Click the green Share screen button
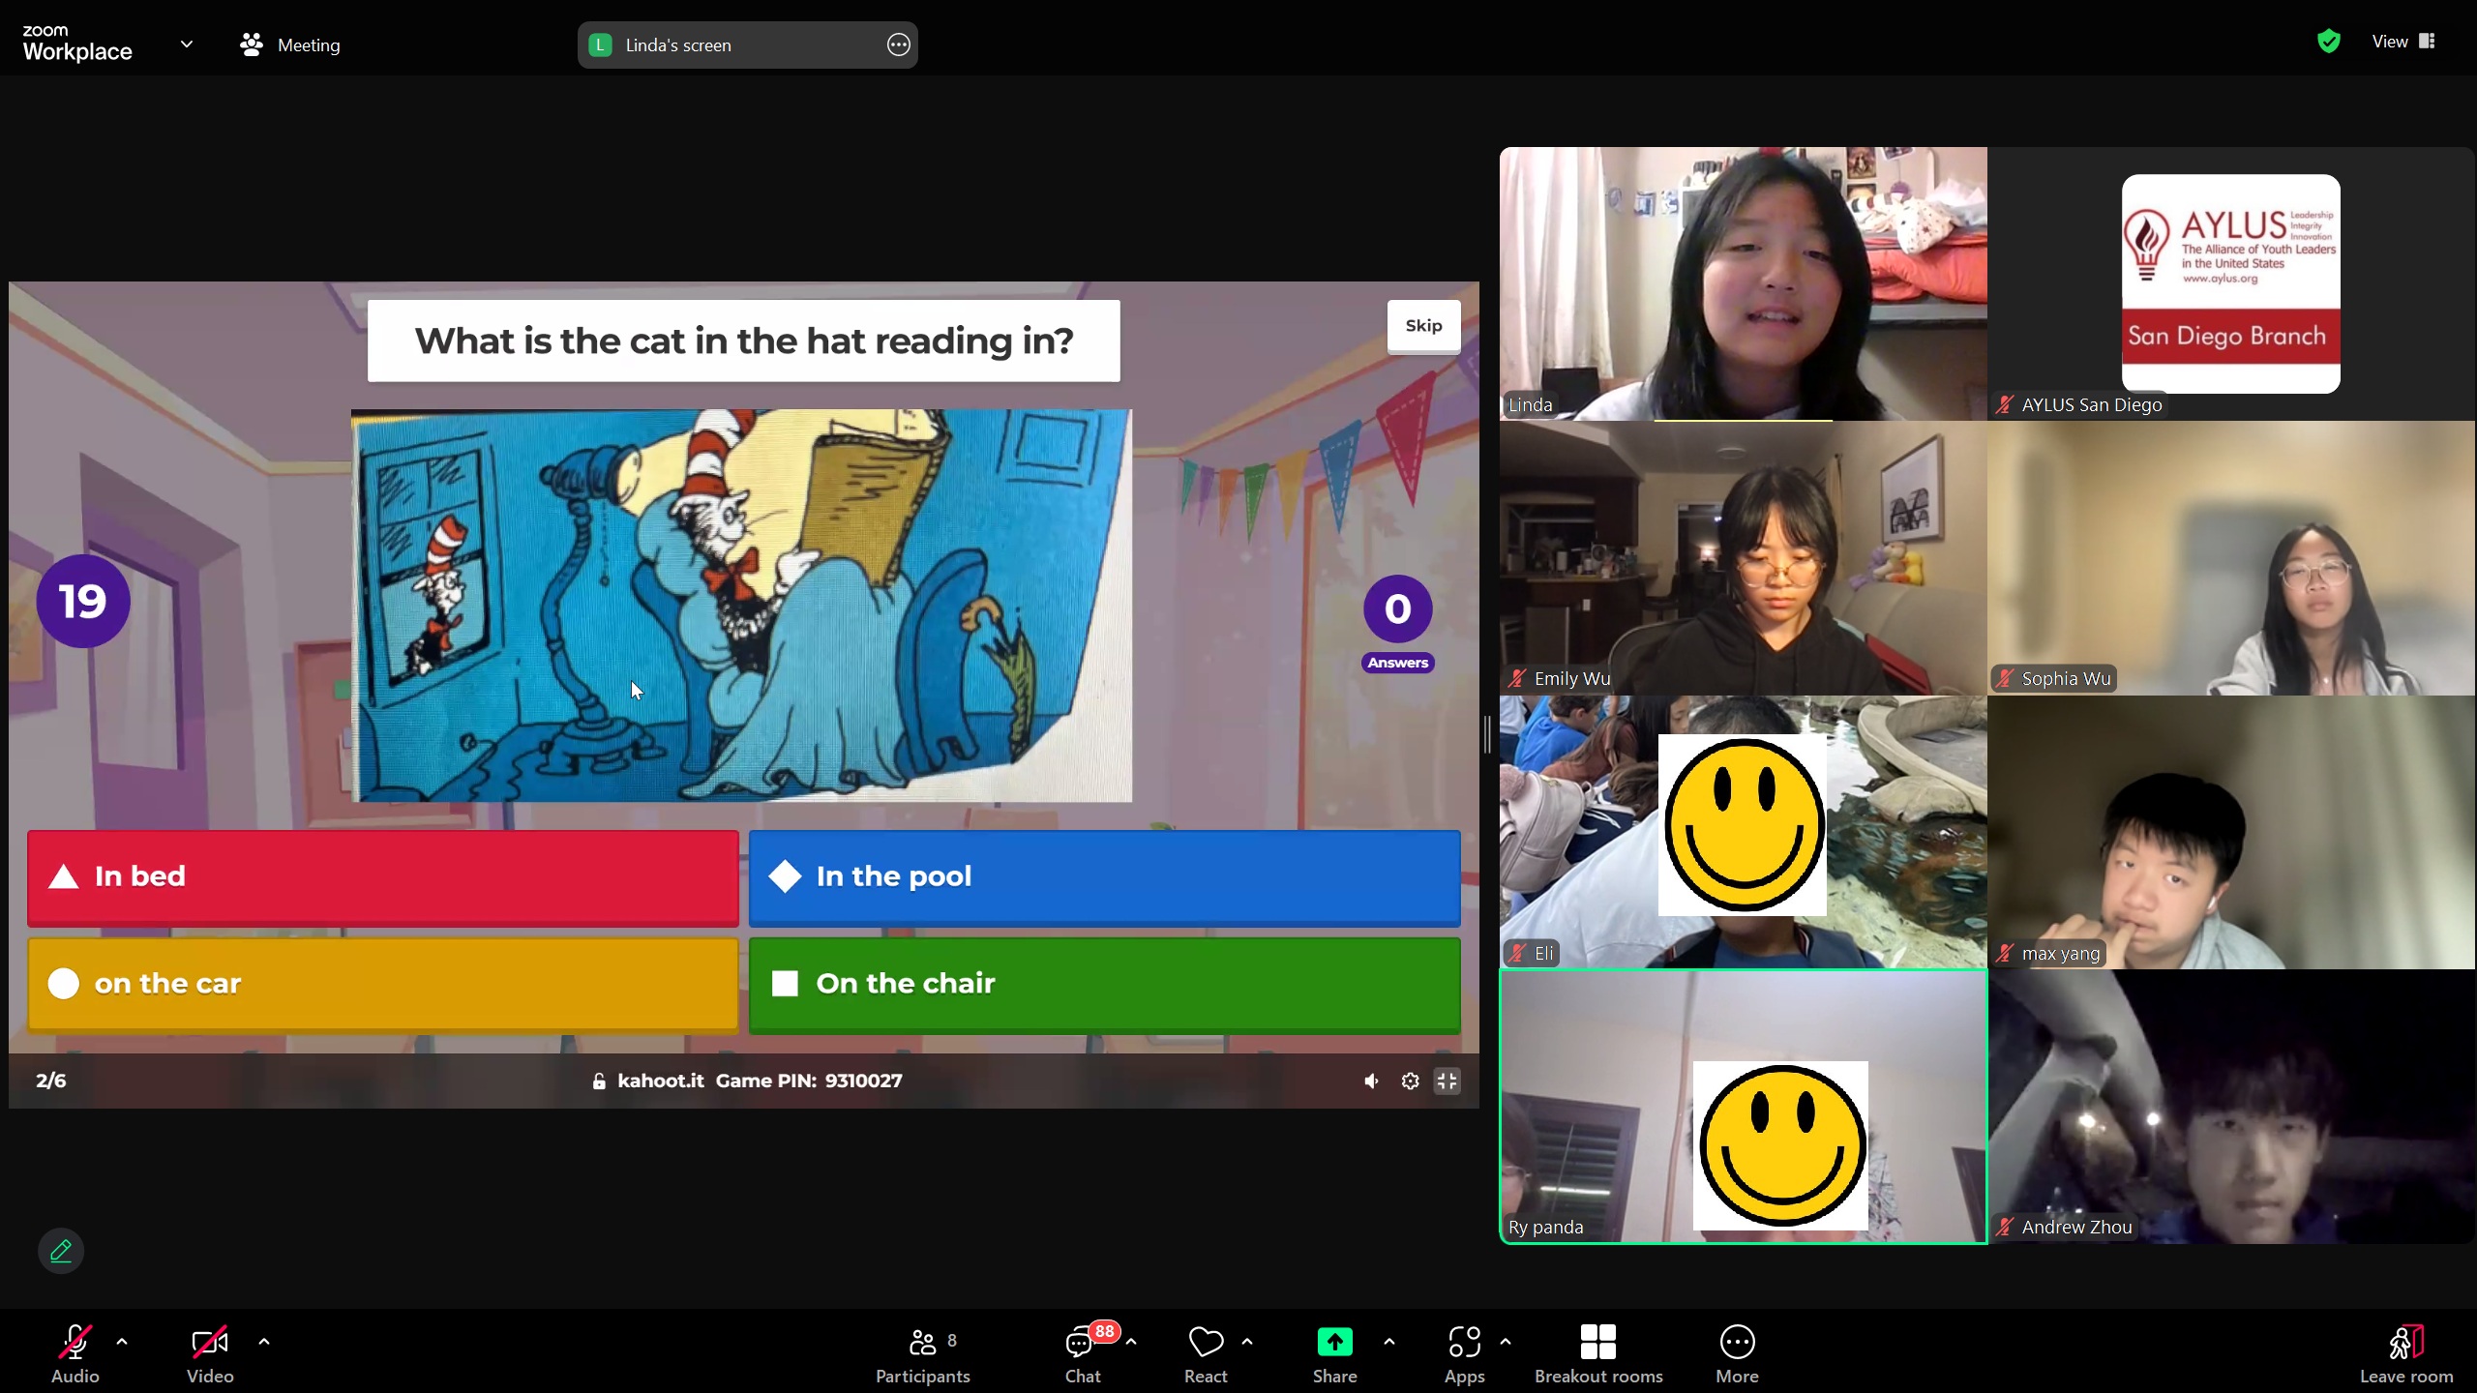This screenshot has height=1393, width=2477. coord(1334,1352)
